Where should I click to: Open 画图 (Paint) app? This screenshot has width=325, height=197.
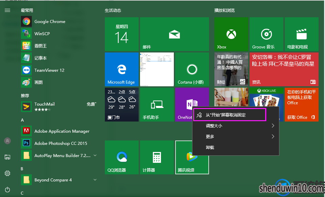(x=59, y=82)
